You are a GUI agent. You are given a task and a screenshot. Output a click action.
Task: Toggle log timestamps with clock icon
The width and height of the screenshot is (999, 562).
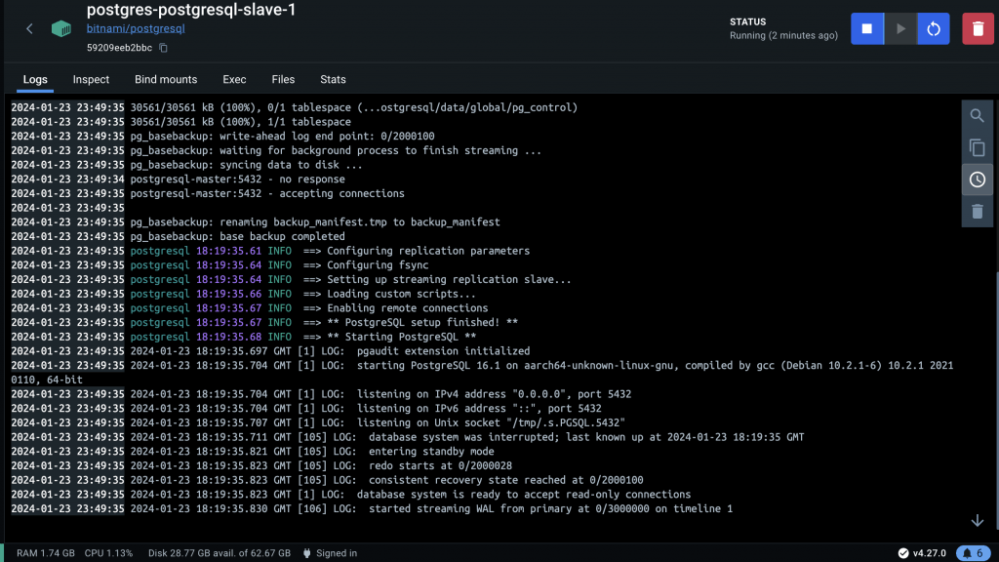[977, 180]
